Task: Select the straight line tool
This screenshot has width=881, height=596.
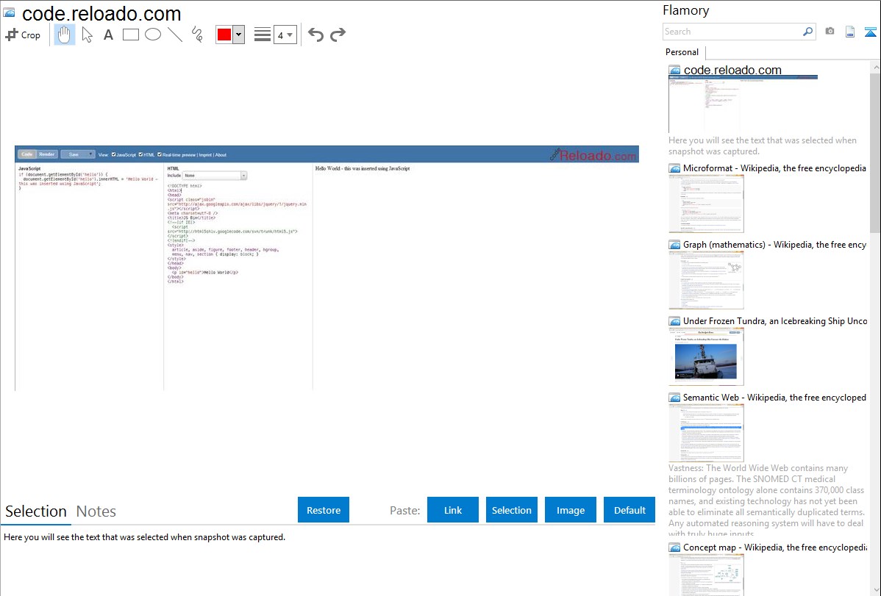Action: pyautogui.click(x=175, y=35)
